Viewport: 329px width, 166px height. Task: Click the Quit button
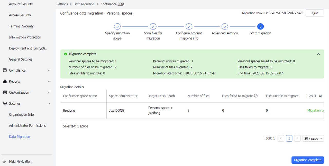click(x=315, y=13)
